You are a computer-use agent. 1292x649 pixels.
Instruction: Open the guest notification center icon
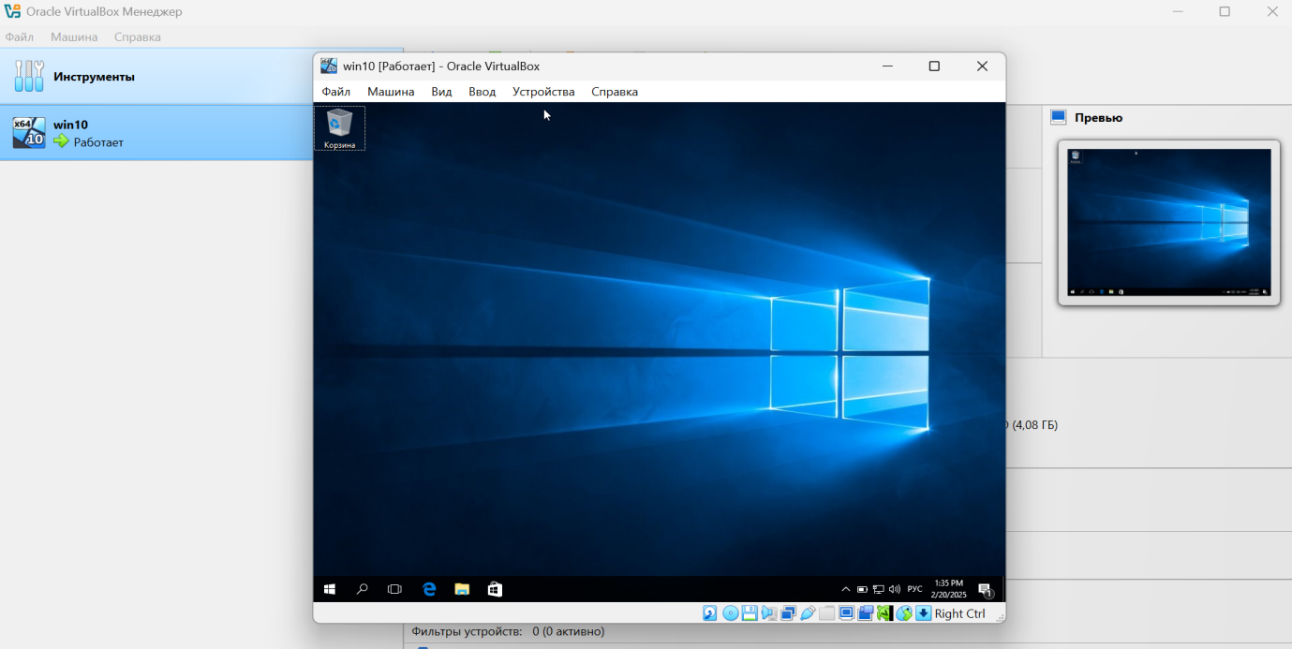tap(985, 589)
